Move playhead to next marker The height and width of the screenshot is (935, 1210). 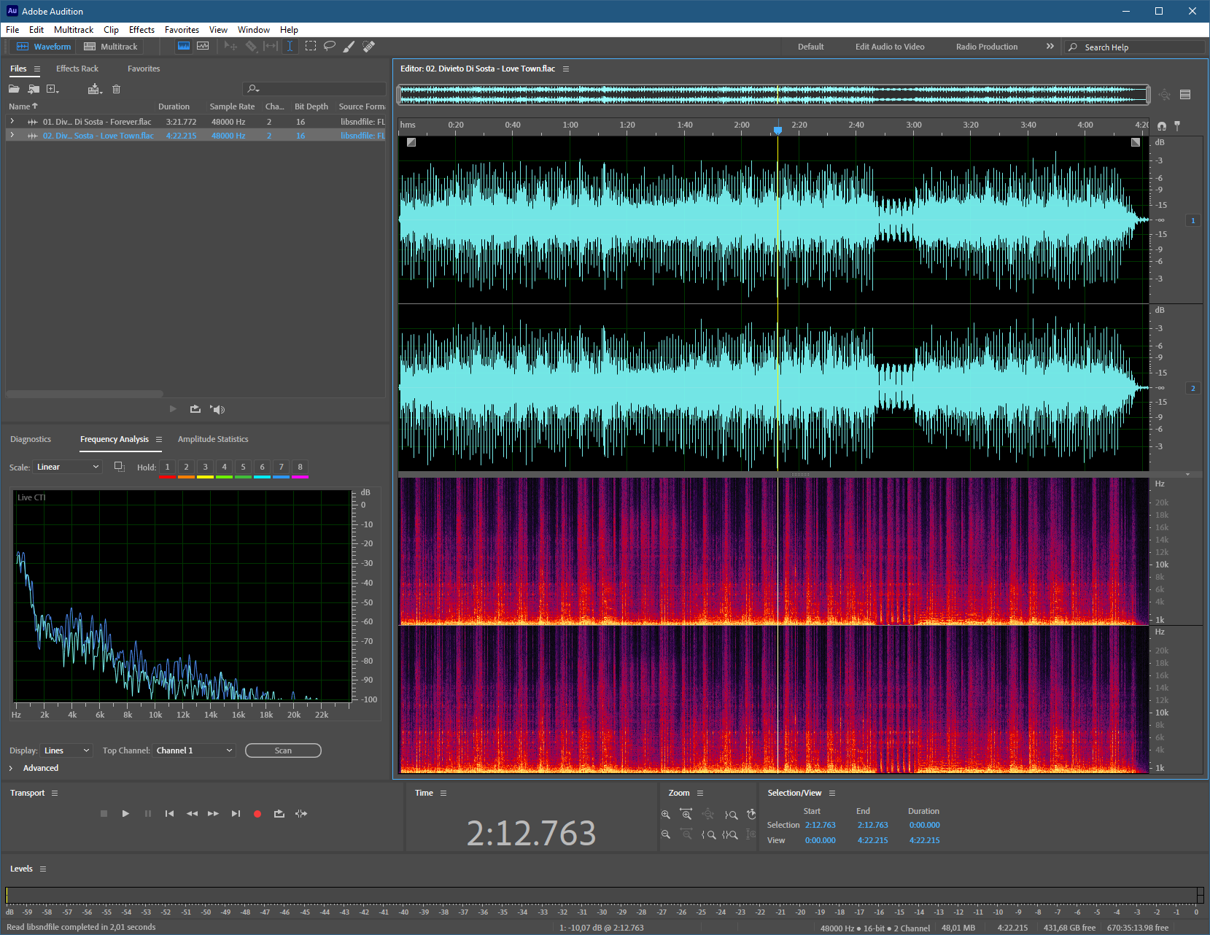coord(236,814)
